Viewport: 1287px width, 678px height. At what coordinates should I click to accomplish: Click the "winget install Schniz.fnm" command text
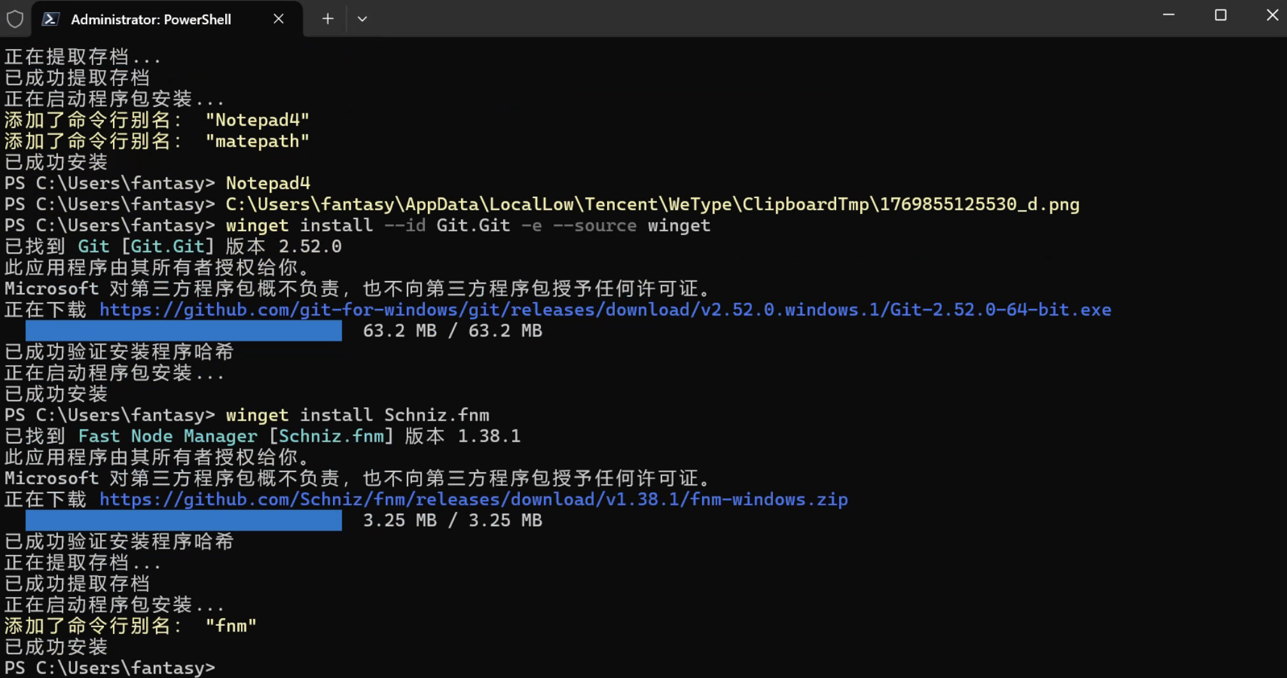click(x=357, y=415)
